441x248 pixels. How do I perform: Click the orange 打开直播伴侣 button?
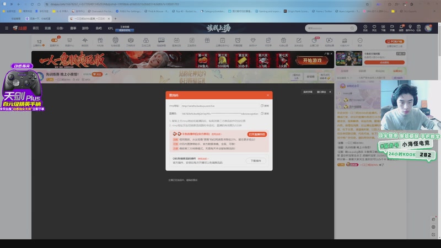click(257, 134)
